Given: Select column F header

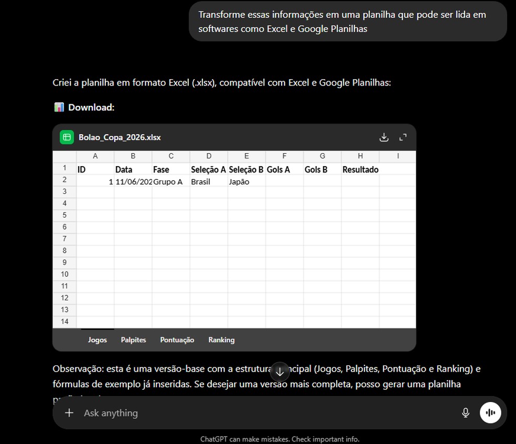Looking at the screenshot, I should pos(284,156).
